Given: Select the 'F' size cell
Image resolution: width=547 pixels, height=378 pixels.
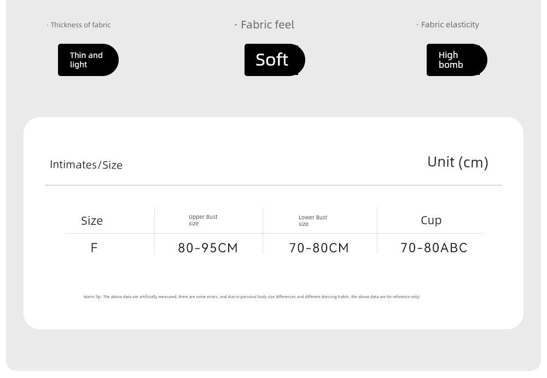Looking at the screenshot, I should (94, 248).
